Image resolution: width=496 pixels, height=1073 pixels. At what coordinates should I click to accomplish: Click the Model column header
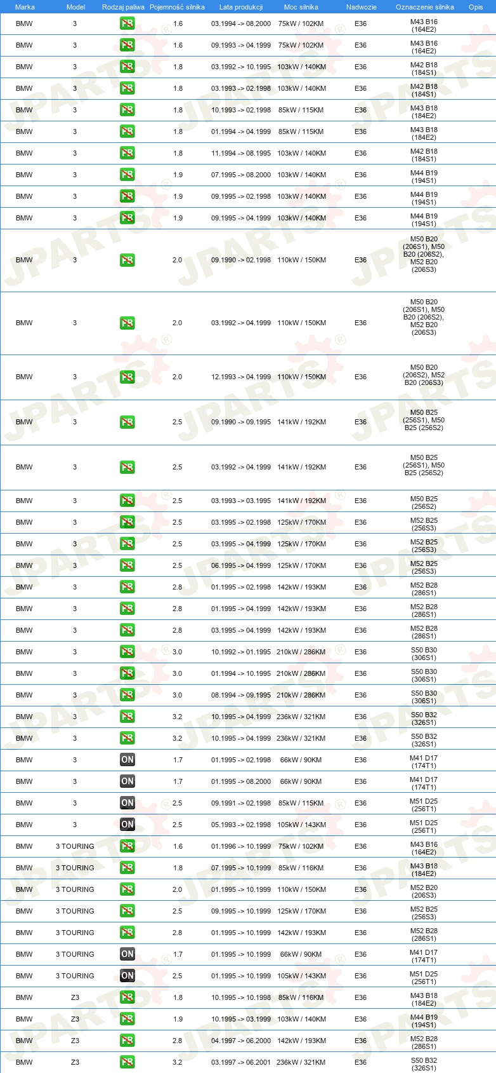(75, 7)
